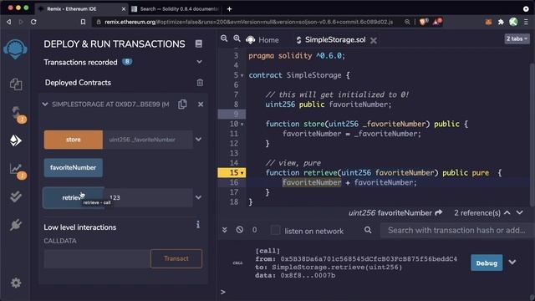Screen dimensions: 535x301
Task: Bookmark this page in the browser
Action: coord(83,22)
